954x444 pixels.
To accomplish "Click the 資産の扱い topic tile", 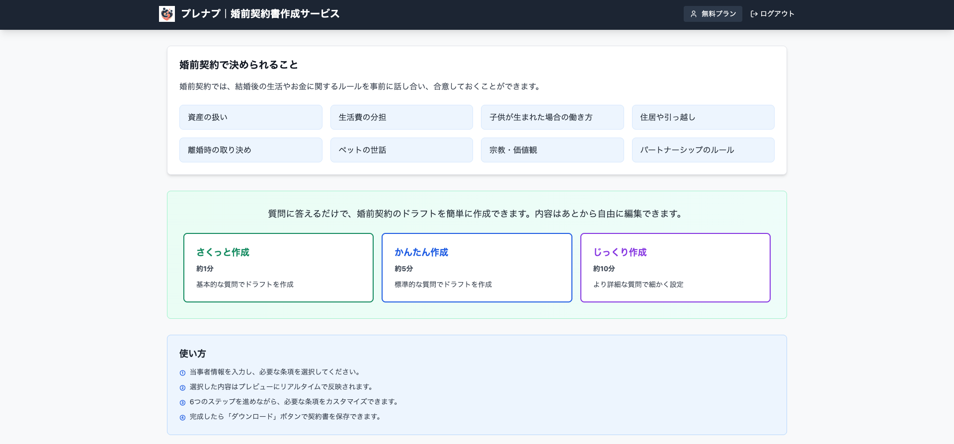I will (x=251, y=117).
